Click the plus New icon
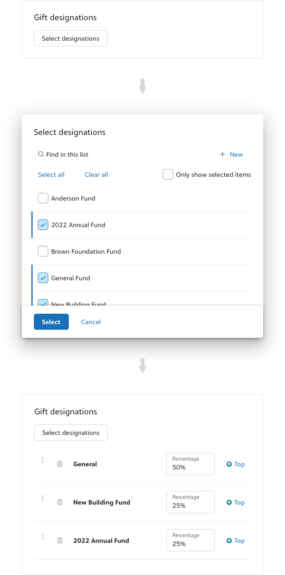The image size is (285, 575). click(222, 154)
